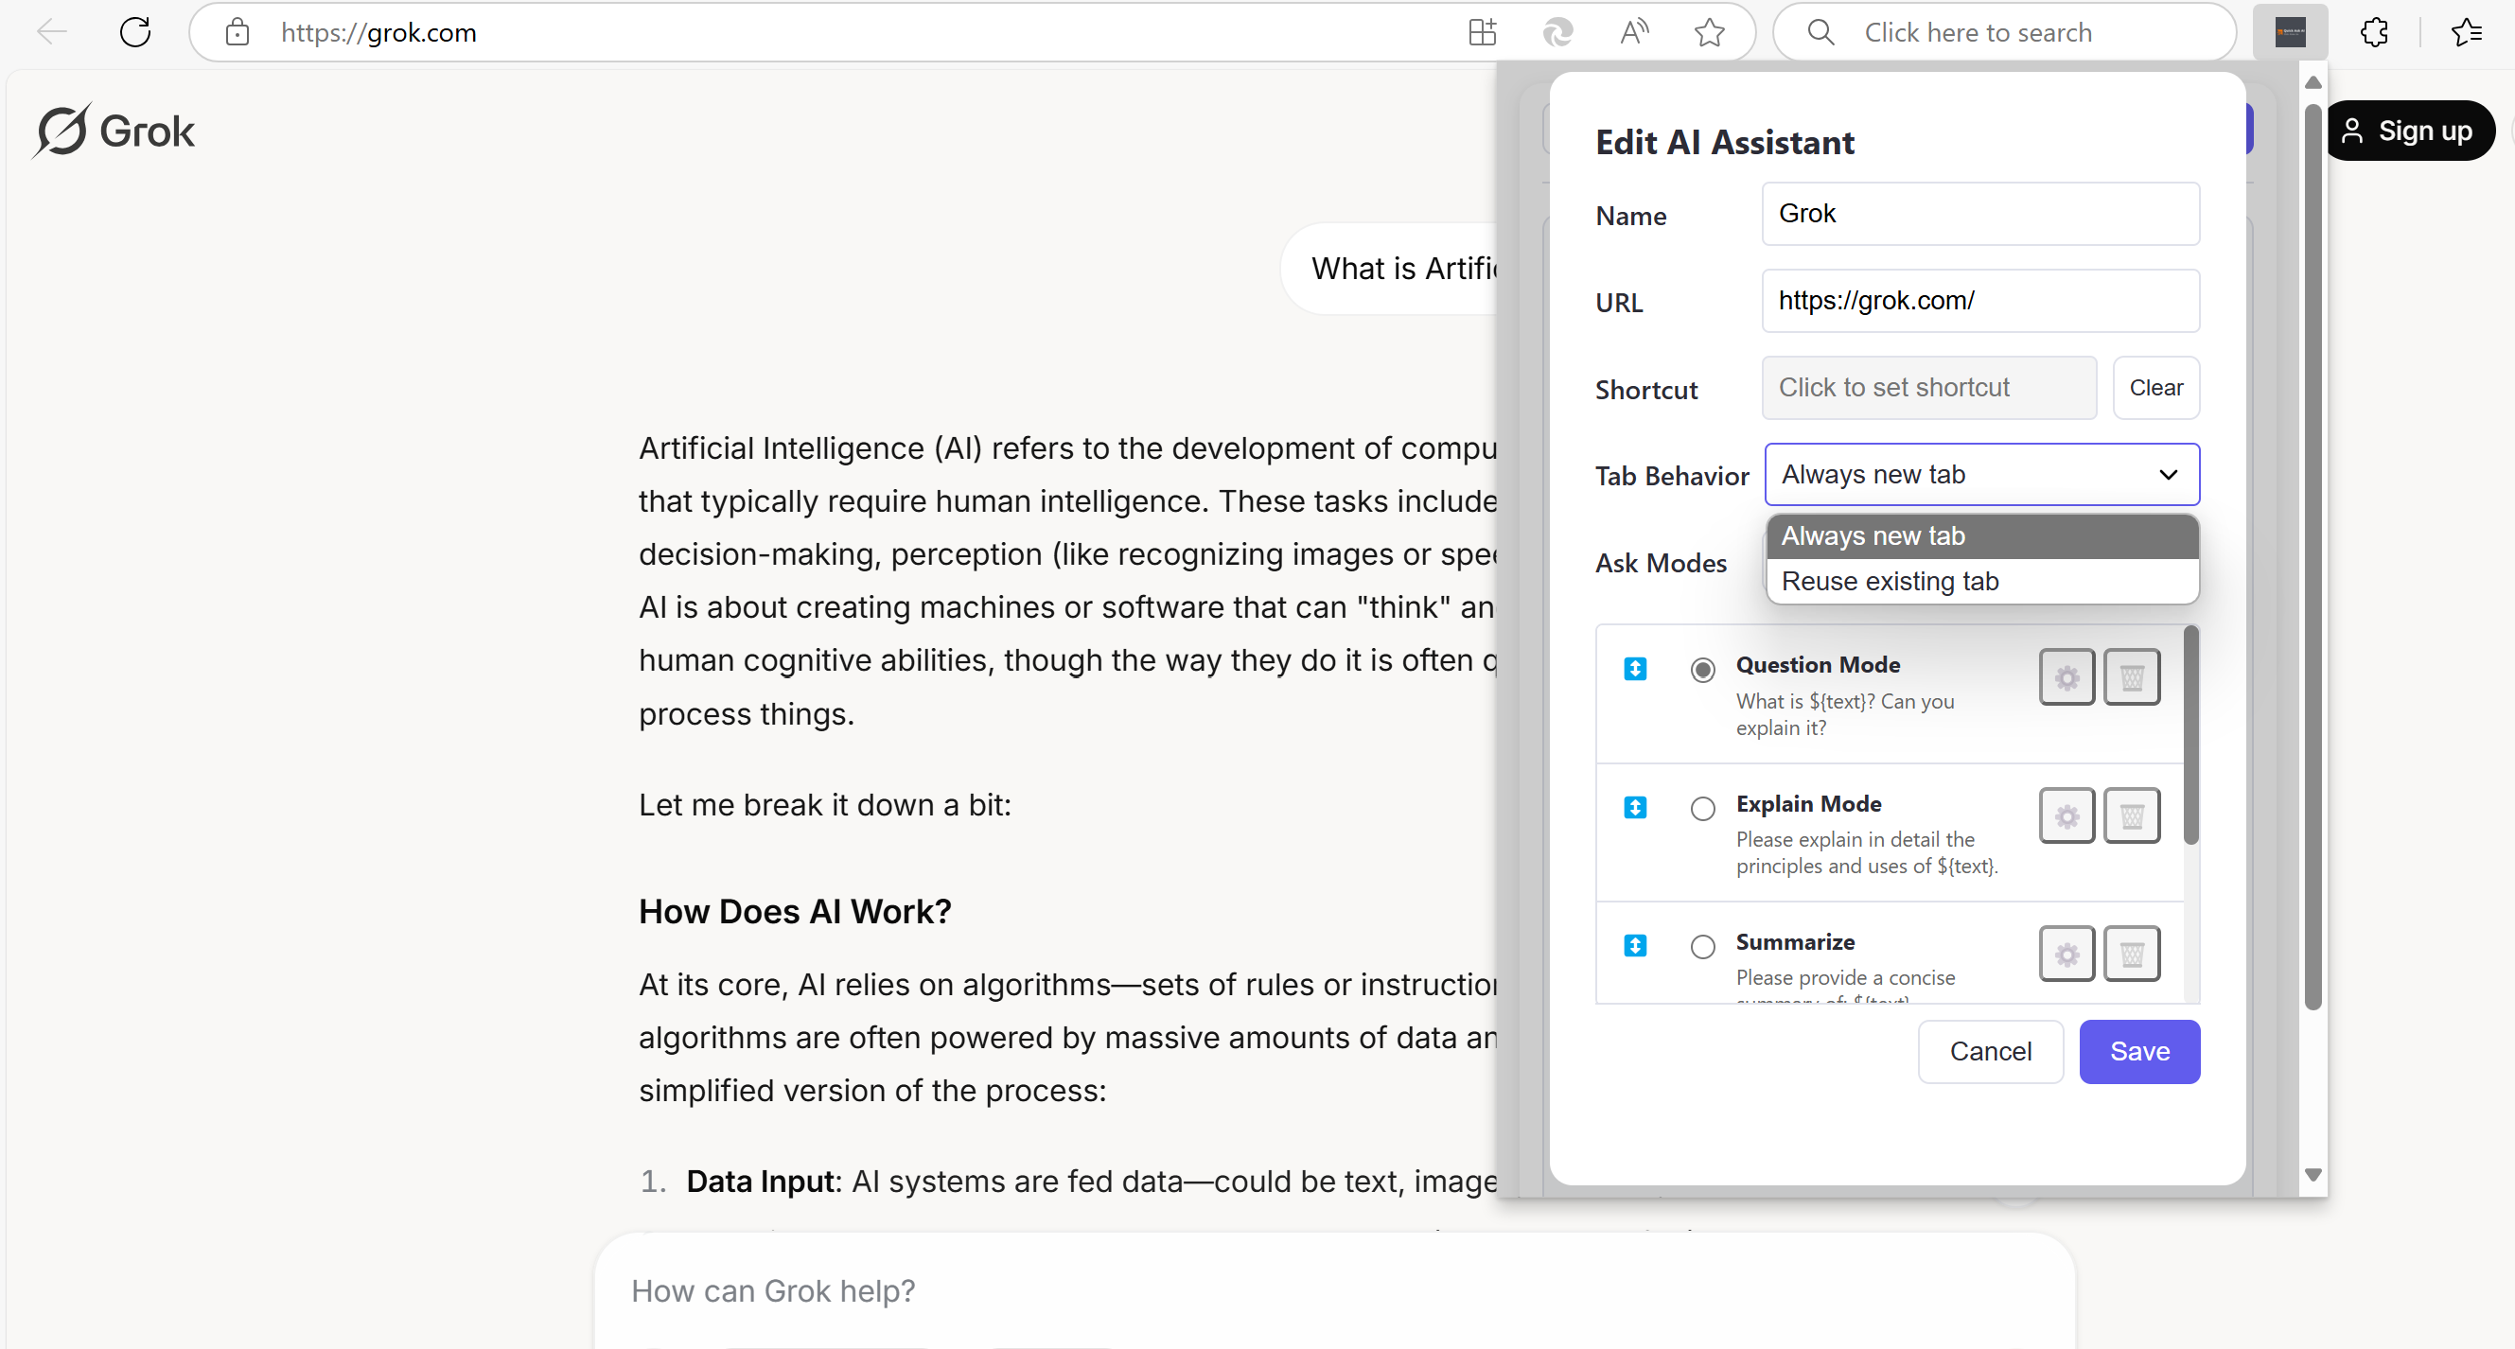Click the What is Artifi message bubble
This screenshot has height=1349, width=2515.
click(1389, 268)
